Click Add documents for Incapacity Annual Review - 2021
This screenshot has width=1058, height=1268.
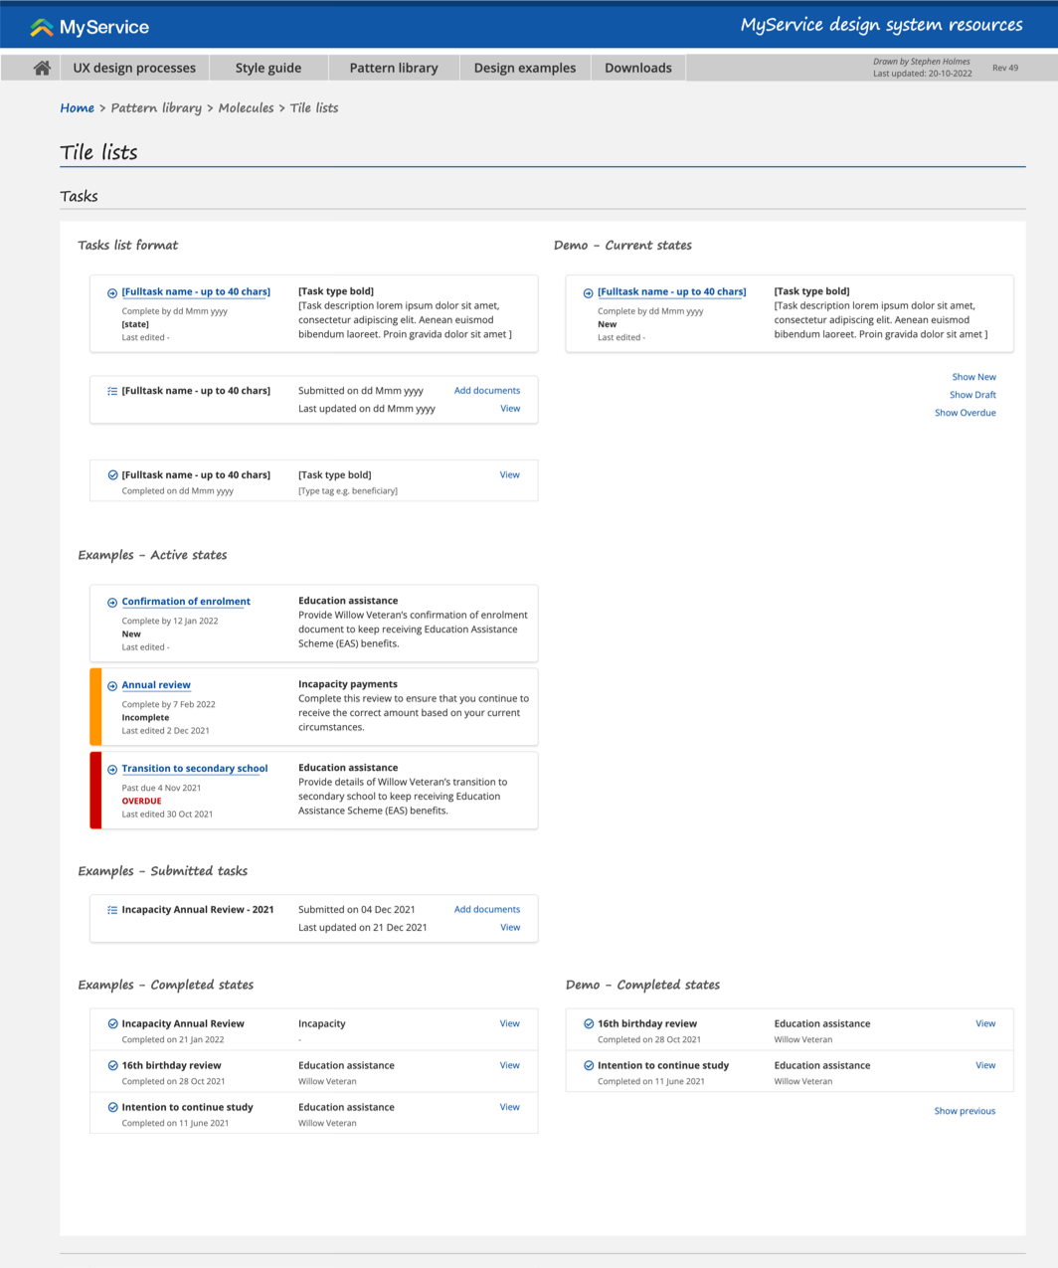pyautogui.click(x=487, y=909)
